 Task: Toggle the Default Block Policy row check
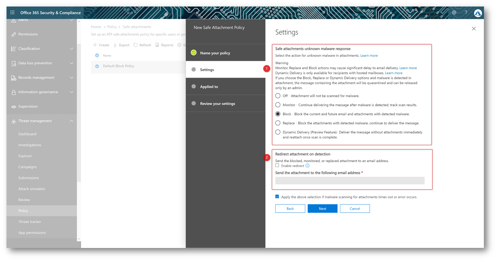tap(97, 66)
